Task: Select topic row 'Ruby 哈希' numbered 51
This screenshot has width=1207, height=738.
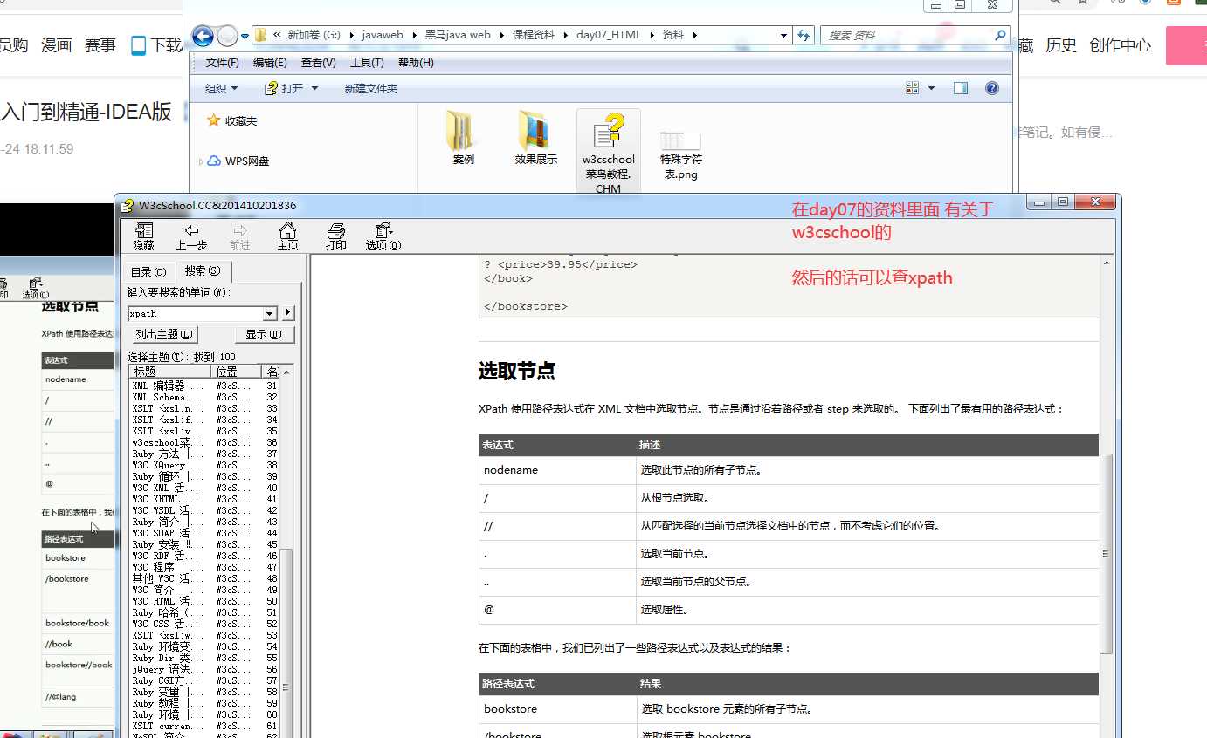Action: [204, 612]
